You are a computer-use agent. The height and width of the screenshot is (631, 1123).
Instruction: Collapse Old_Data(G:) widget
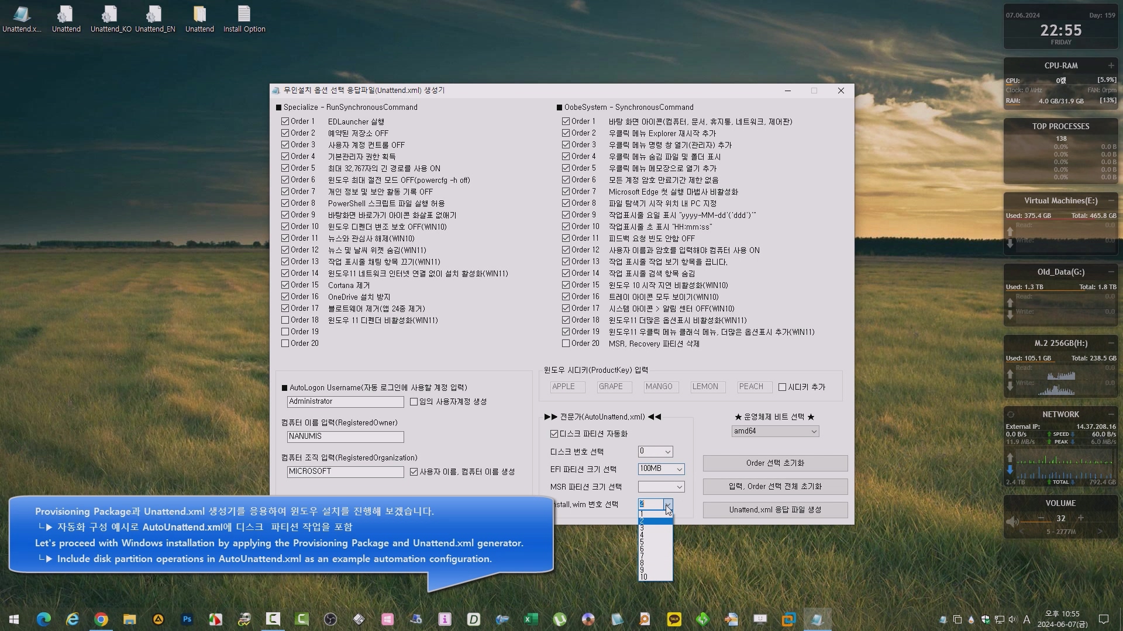click(x=1111, y=272)
